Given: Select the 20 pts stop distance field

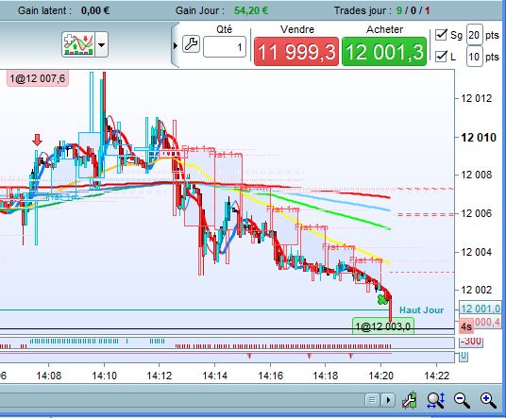Looking at the screenshot, I should click(x=474, y=35).
